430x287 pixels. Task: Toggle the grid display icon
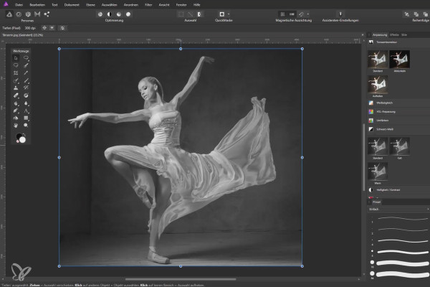[282, 14]
